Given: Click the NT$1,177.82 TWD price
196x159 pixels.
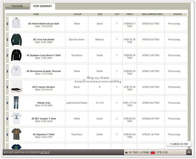Looking at the screenshot, I should pyautogui.click(x=130, y=104).
